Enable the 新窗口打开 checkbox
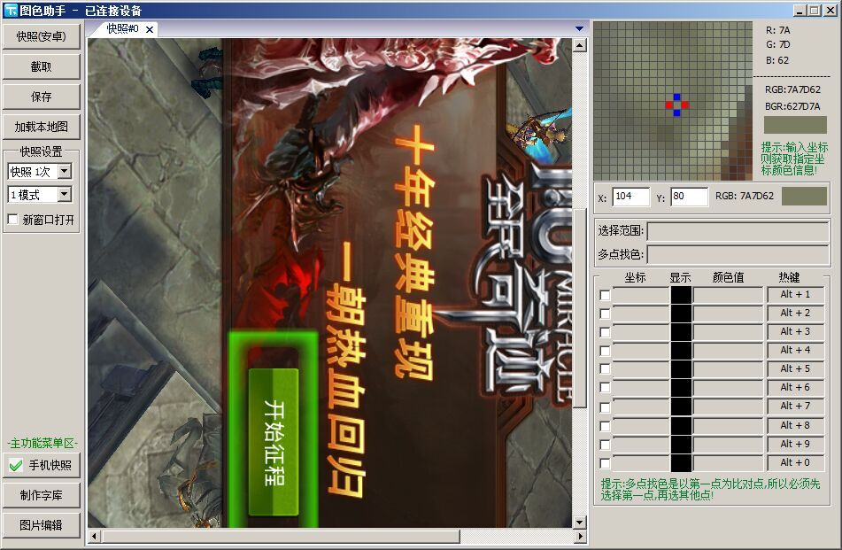The width and height of the screenshot is (842, 550). [13, 219]
